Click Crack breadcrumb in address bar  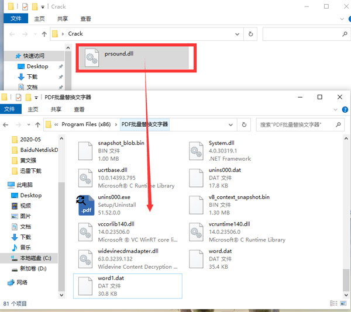click(75, 34)
